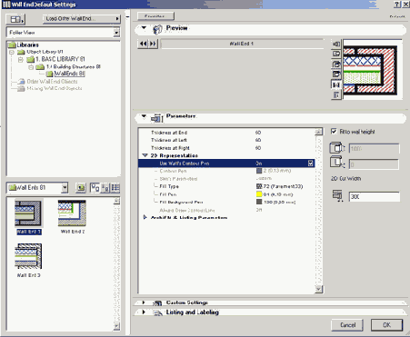
Task: Collapse the Object Library 81 node
Action: tap(12, 52)
